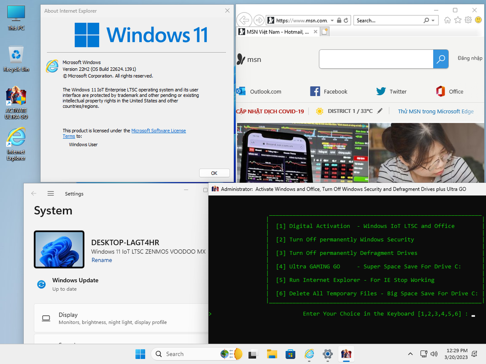The width and height of the screenshot is (486, 364).
Task: Open the Recycle Bin desktop icon
Action: pyautogui.click(x=16, y=59)
